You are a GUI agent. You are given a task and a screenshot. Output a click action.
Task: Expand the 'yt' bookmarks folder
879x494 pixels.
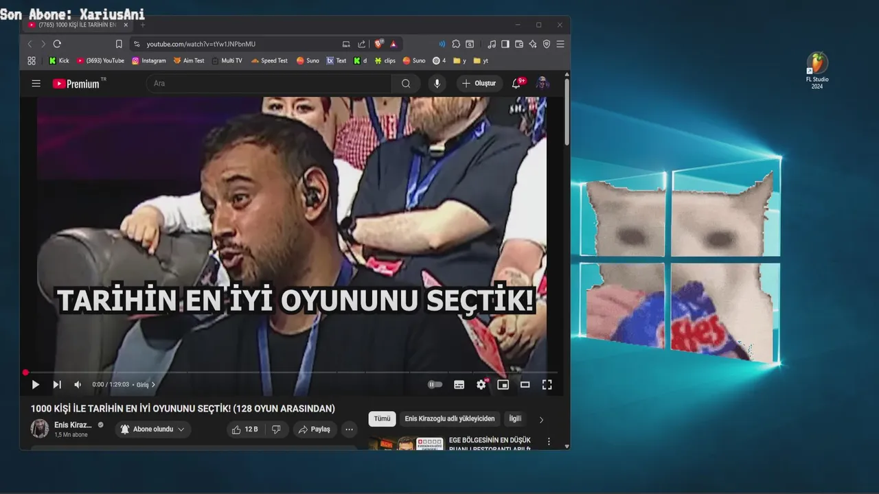click(481, 60)
